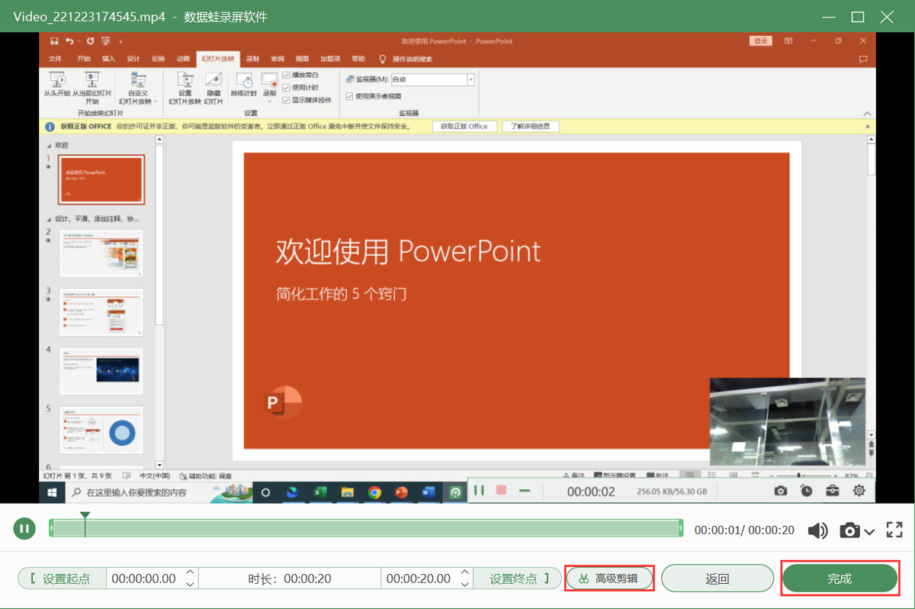Screen dimensions: 915x609
Task: Open the recorder bar's settings gear
Action: (859, 491)
